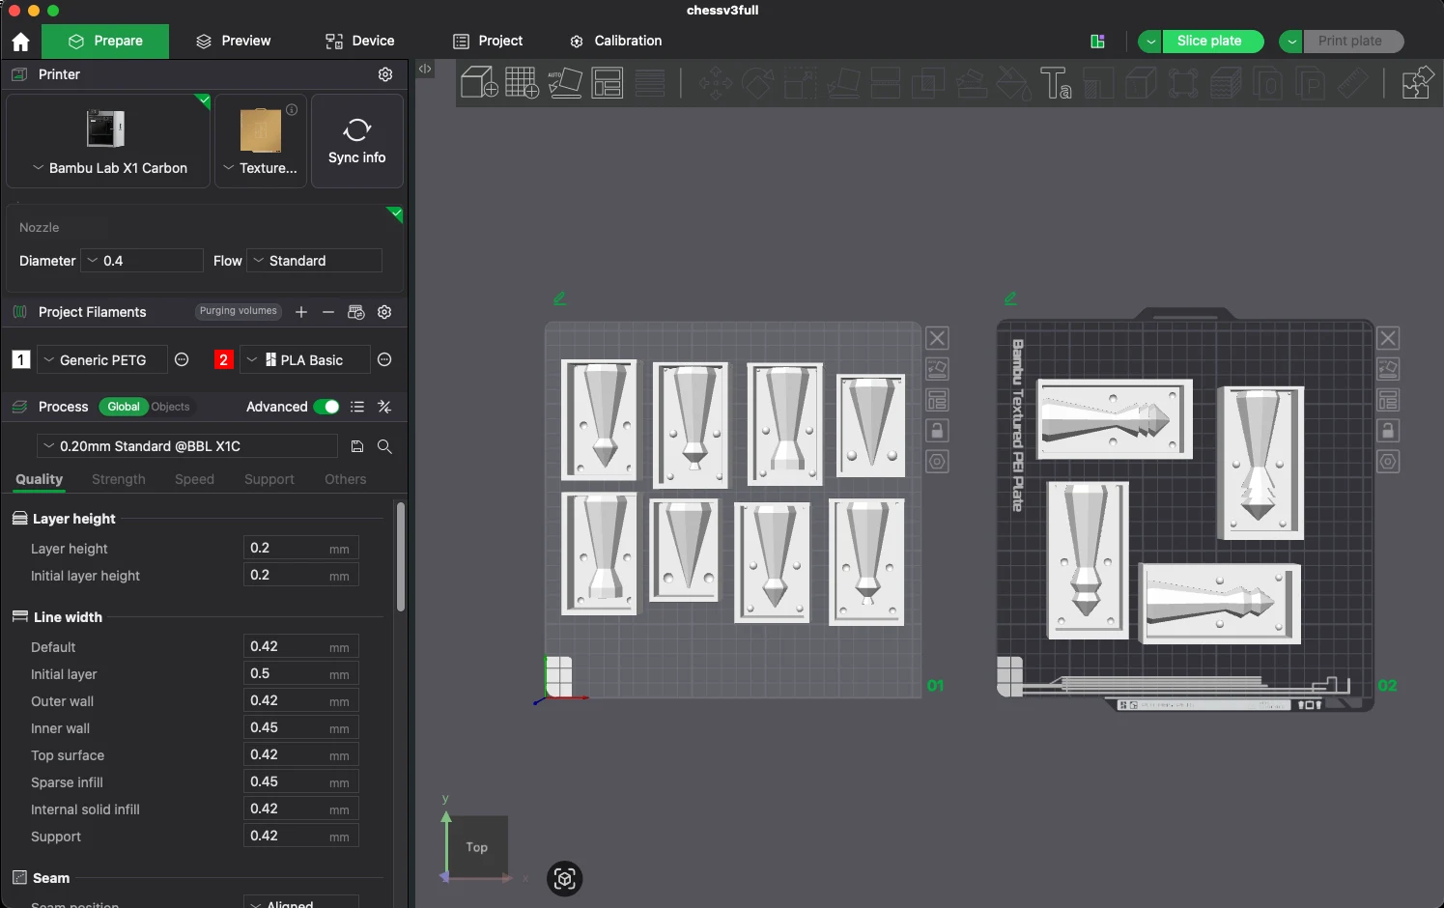This screenshot has width=1444, height=908.
Task: Edit plate 01 name pencil icon
Action: [559, 298]
